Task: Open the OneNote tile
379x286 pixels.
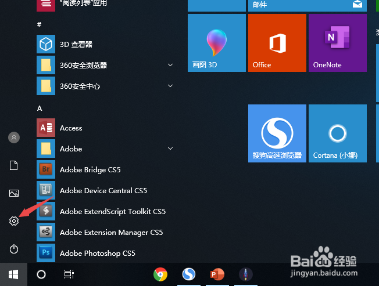Action: (x=337, y=43)
